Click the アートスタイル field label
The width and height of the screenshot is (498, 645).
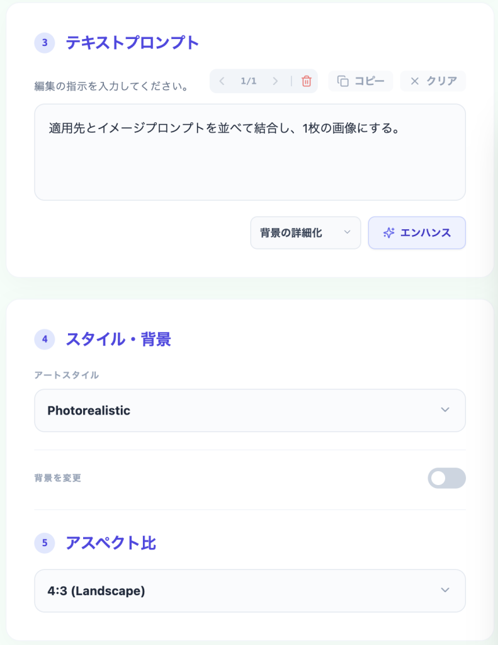(66, 375)
